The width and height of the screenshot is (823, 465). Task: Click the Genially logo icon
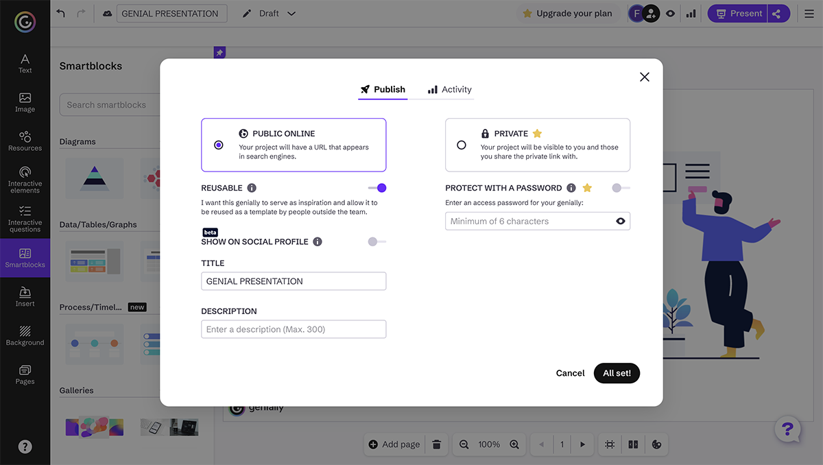[x=25, y=22]
